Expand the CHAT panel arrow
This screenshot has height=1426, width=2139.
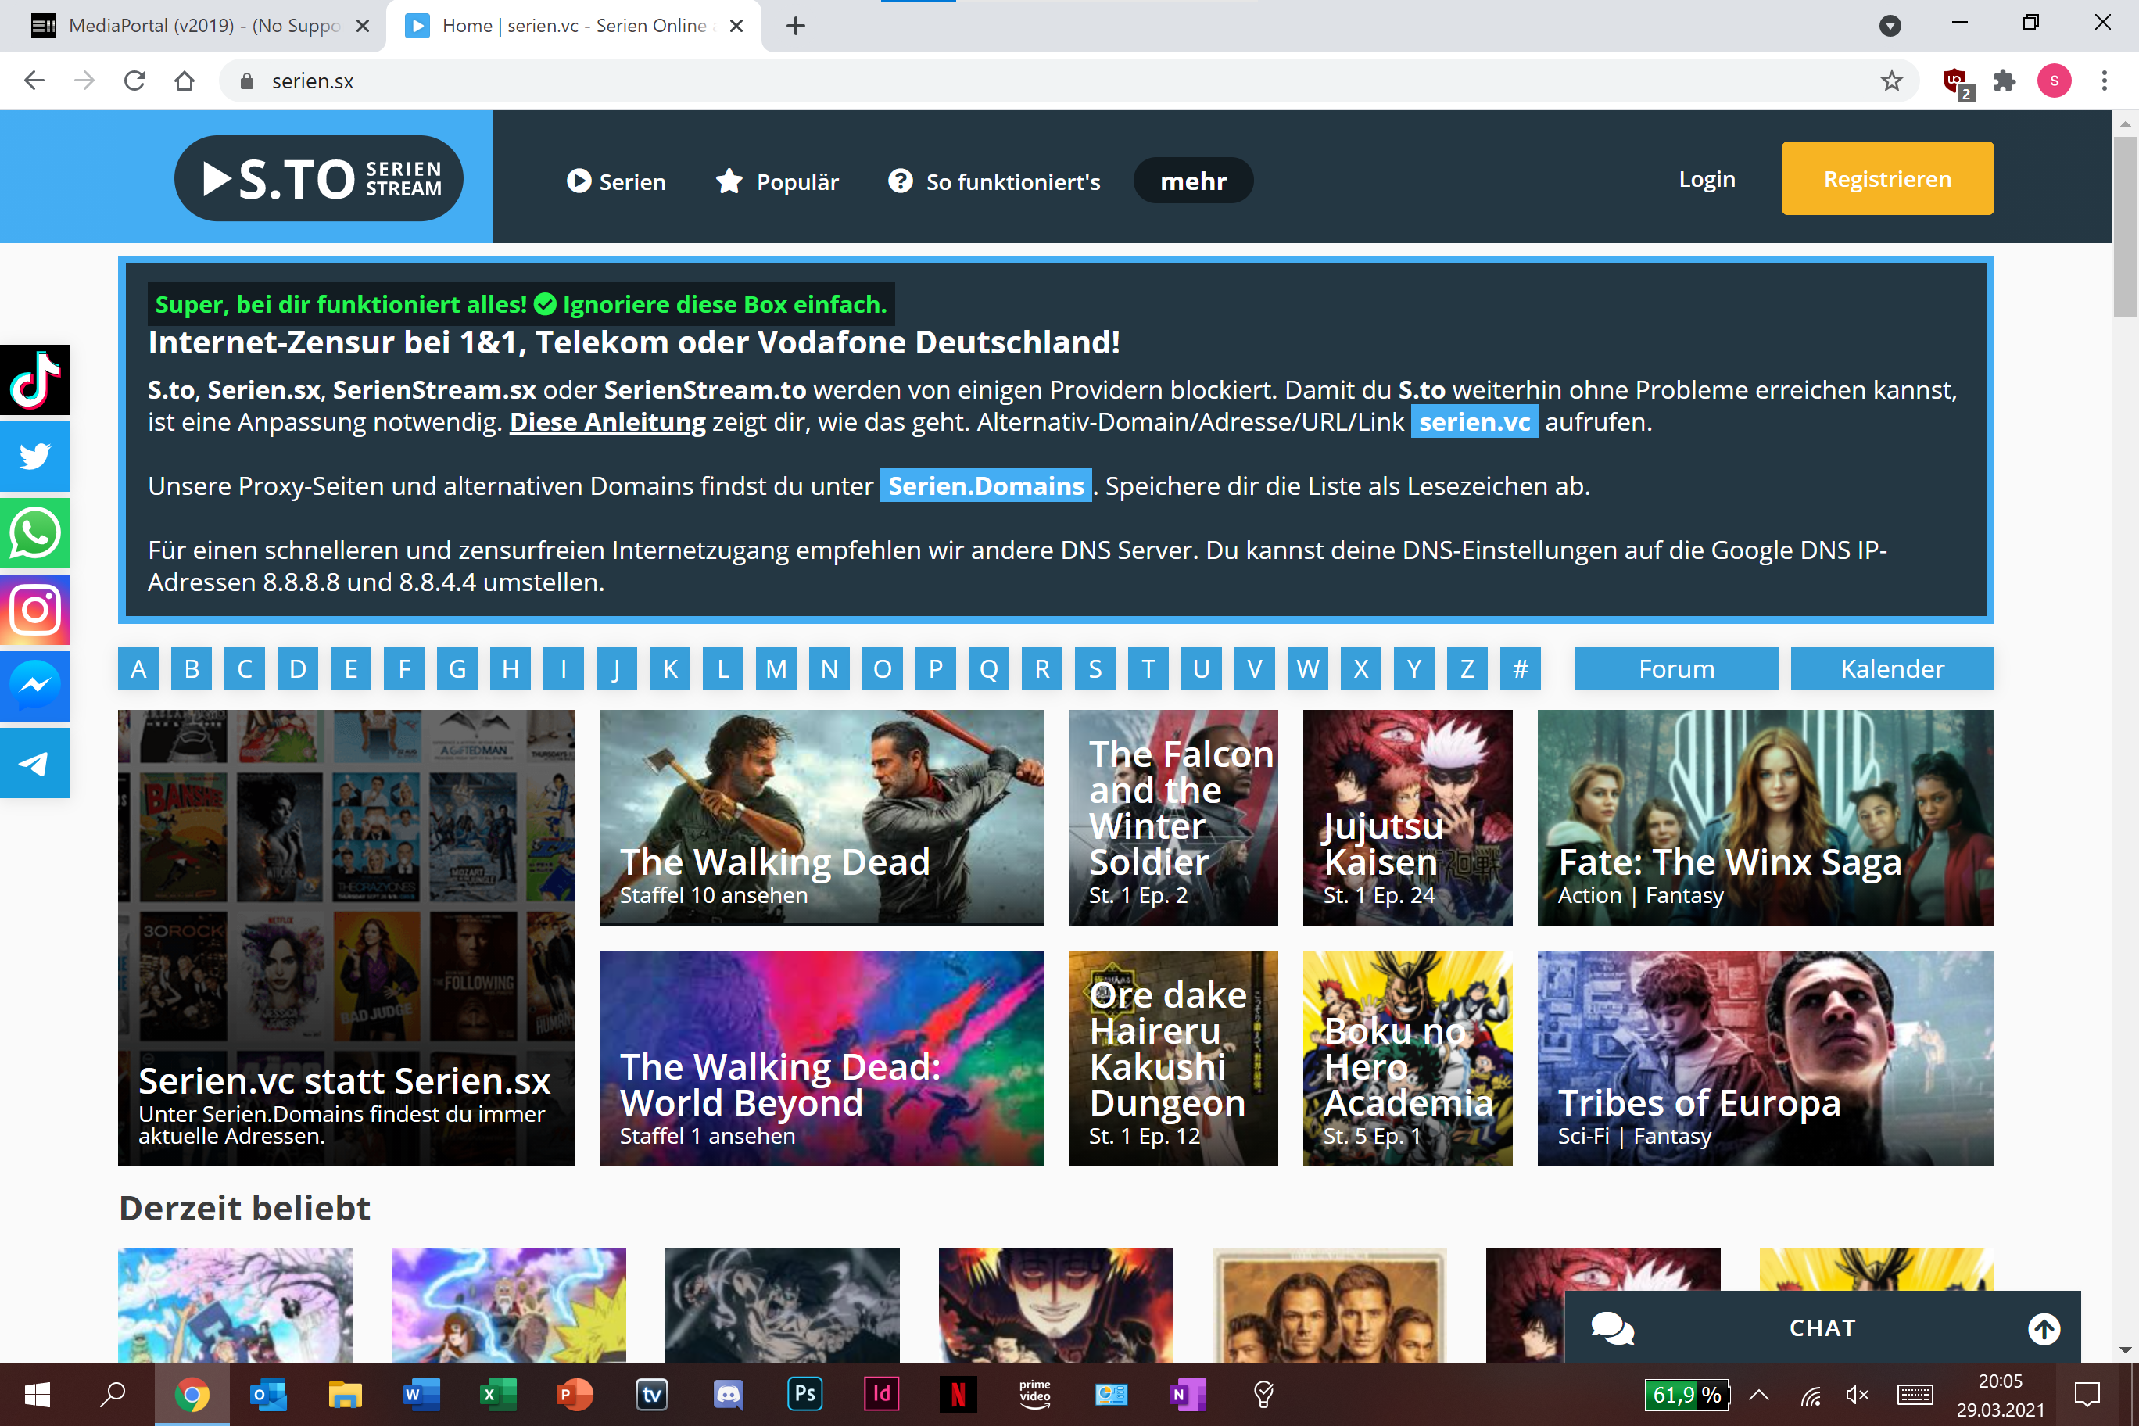2044,1329
